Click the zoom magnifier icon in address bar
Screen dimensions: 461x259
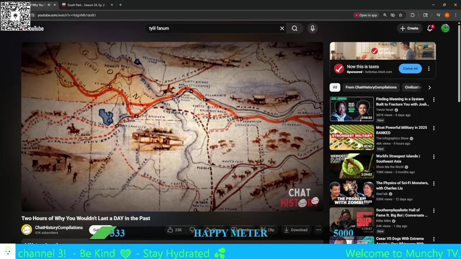tap(385, 15)
